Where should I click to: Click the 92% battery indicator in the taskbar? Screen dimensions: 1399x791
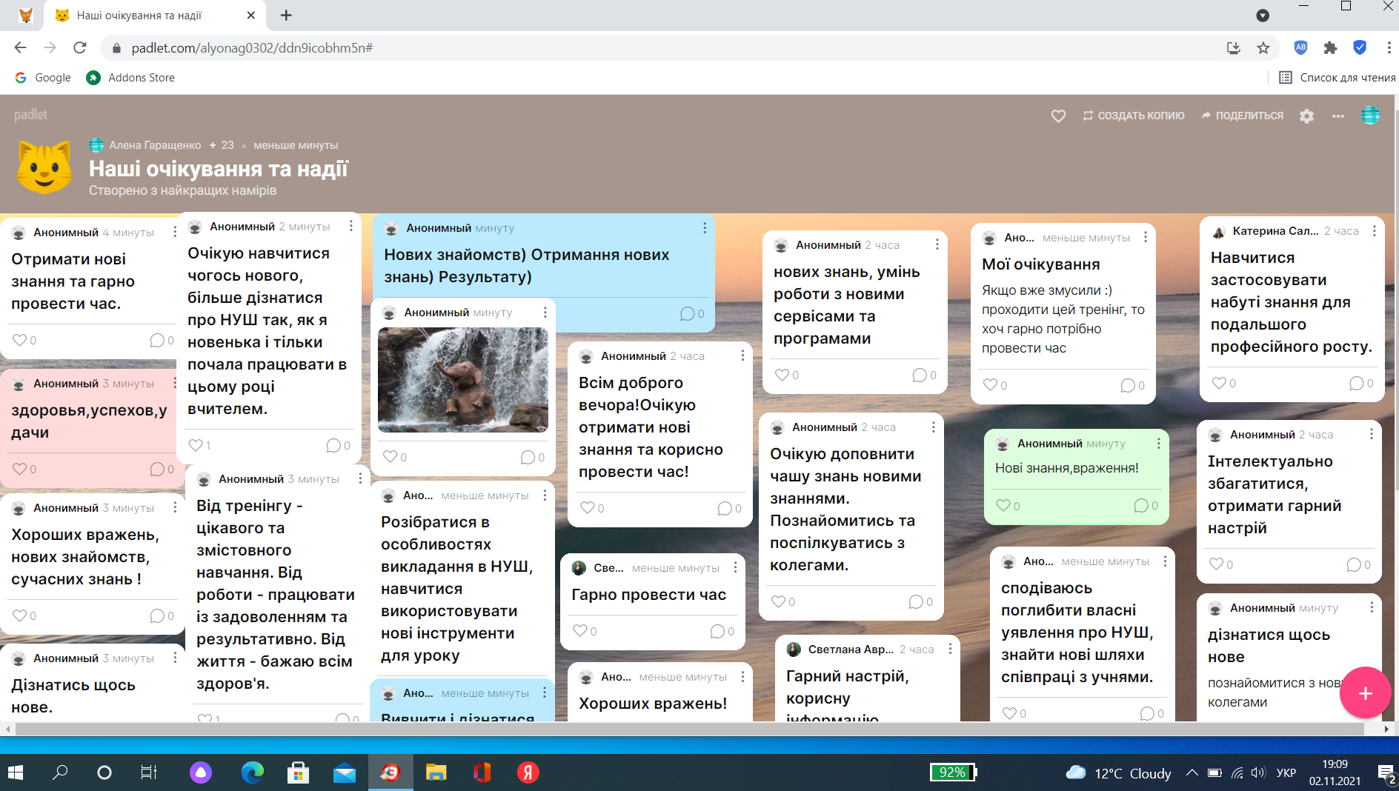953,772
